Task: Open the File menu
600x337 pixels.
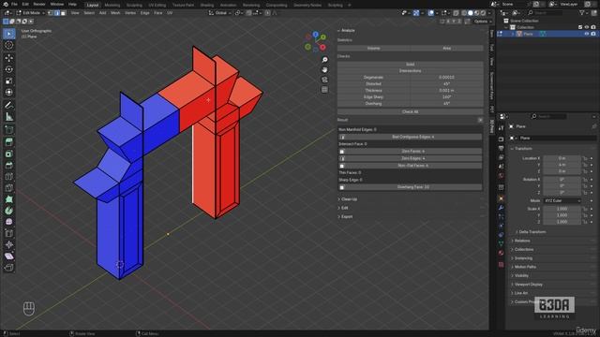Action: coord(14,4)
